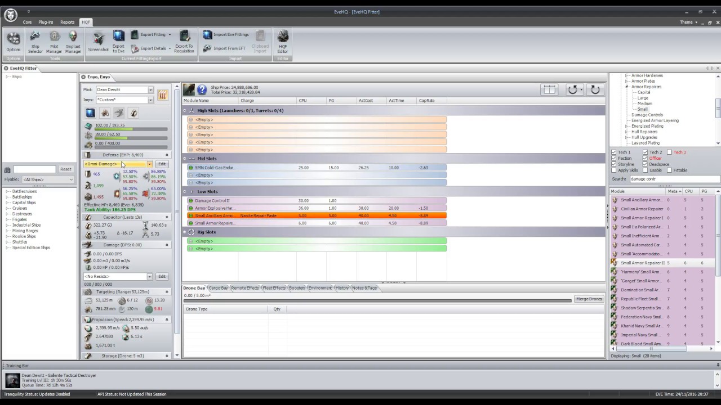The image size is (721, 405).
Task: Toggle the Tech 2 checkbox
Action: (x=645, y=152)
